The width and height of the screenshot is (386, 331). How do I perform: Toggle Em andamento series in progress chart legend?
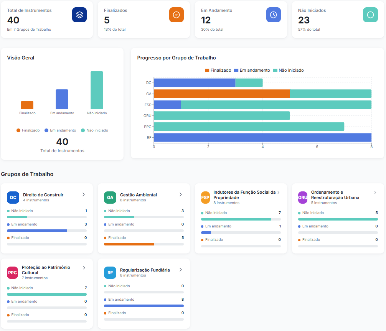click(x=252, y=70)
